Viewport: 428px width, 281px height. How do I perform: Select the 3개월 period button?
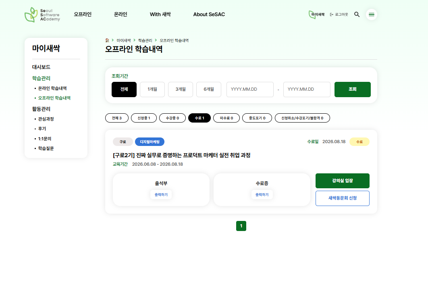point(181,89)
